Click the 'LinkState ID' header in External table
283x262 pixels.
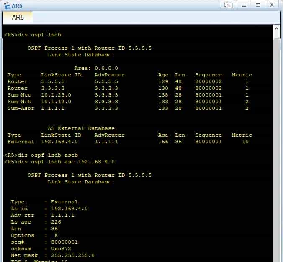[x=61, y=135]
